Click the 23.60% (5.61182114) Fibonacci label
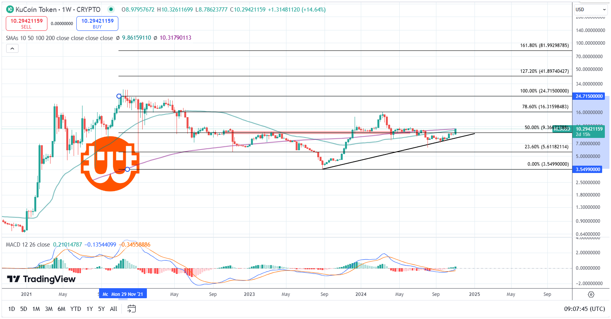The image size is (611, 319). 546,147
